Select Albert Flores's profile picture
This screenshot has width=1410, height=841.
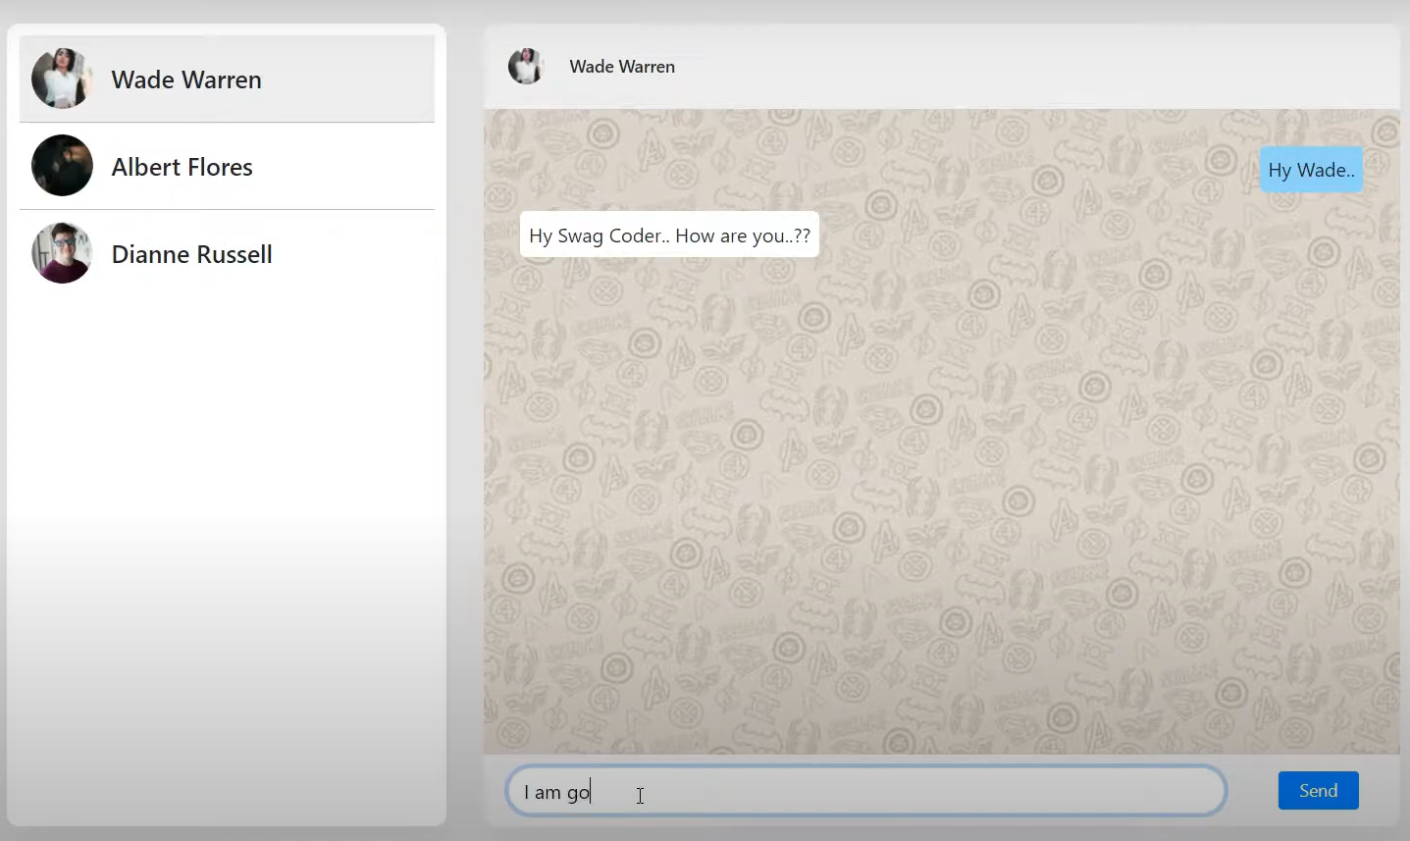62,165
